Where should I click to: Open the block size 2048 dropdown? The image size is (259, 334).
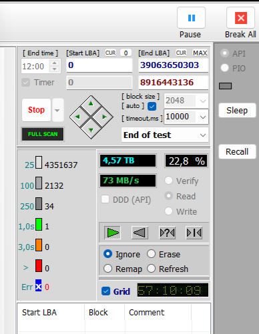203,101
